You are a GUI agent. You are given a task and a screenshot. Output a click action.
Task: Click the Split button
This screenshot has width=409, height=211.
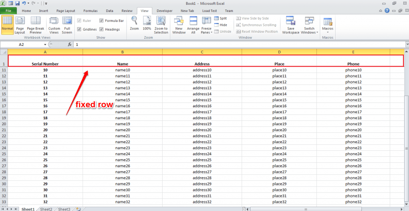click(x=220, y=18)
